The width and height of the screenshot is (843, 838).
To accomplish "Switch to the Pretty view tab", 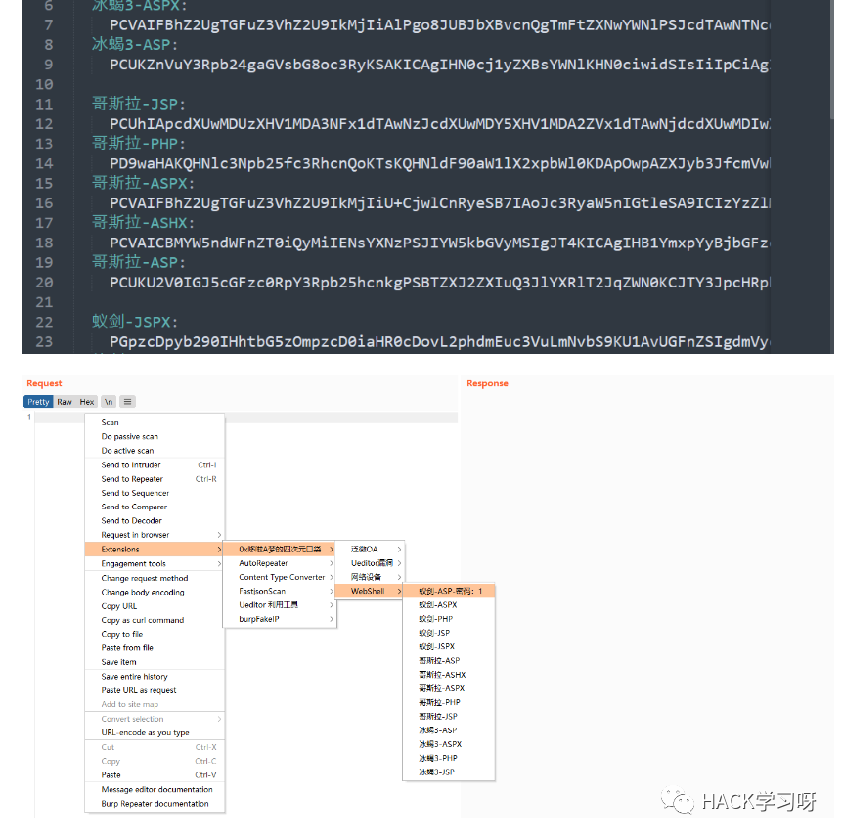I will click(x=38, y=402).
